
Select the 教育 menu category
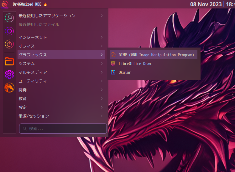point(61,99)
